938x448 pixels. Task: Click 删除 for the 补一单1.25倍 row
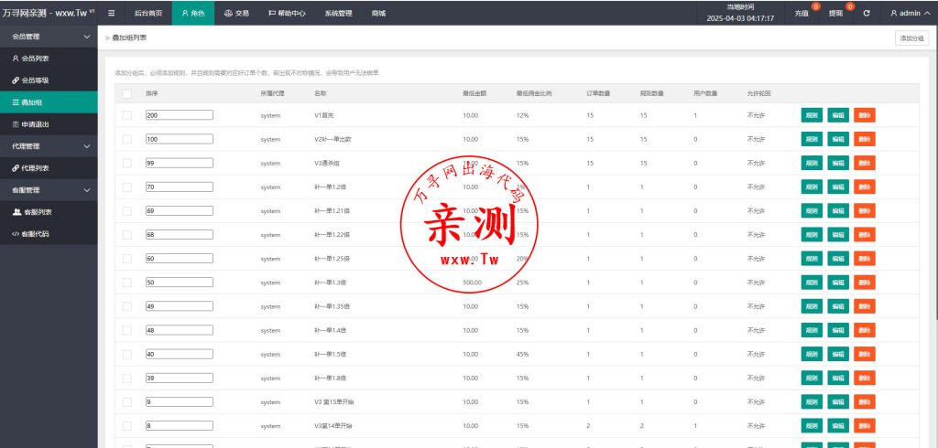865,259
